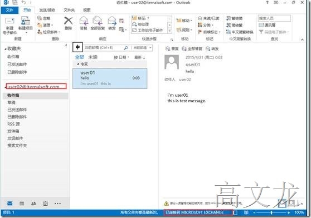This screenshot has width=311, height=218.
Task: Open the Address Book (通讯簿)
Action: coord(267,25)
